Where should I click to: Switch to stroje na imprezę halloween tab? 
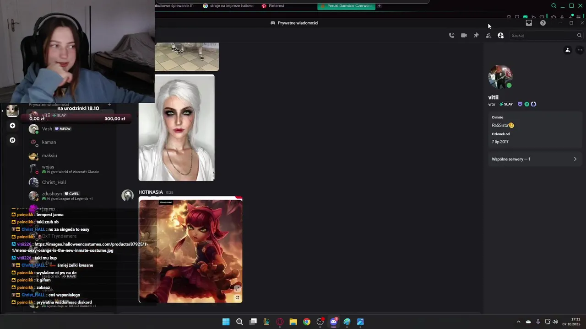228,6
